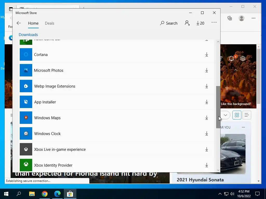The image size is (266, 199).
Task: Select the Home tab in Microsoft Store
Action: pos(33,23)
